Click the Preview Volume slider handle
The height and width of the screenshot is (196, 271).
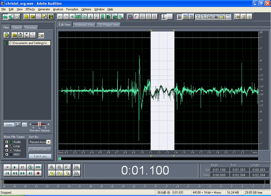40,124
